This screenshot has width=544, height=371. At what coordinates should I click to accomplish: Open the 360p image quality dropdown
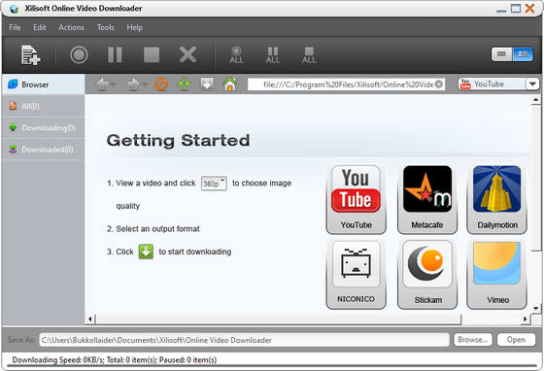(214, 184)
